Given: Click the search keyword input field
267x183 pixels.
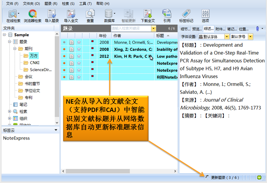Looking at the screenshot, I should tap(131, 28).
